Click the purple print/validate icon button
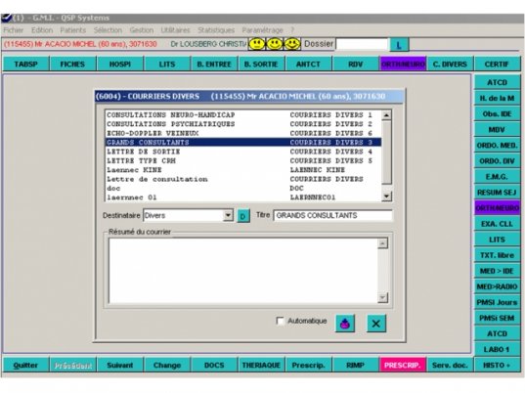The width and height of the screenshot is (525, 393). [345, 324]
